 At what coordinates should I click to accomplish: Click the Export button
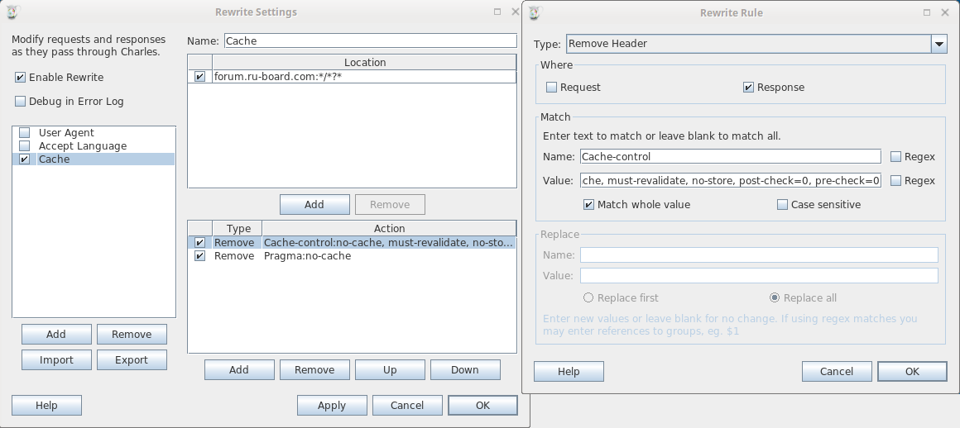[132, 360]
